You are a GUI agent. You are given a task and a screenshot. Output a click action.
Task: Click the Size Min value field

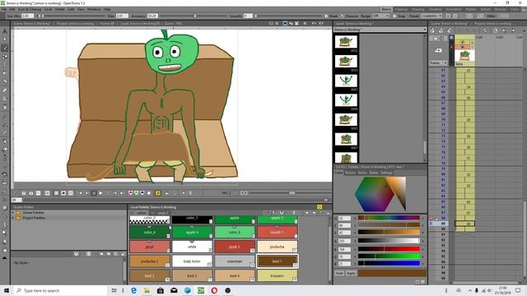coord(27,16)
